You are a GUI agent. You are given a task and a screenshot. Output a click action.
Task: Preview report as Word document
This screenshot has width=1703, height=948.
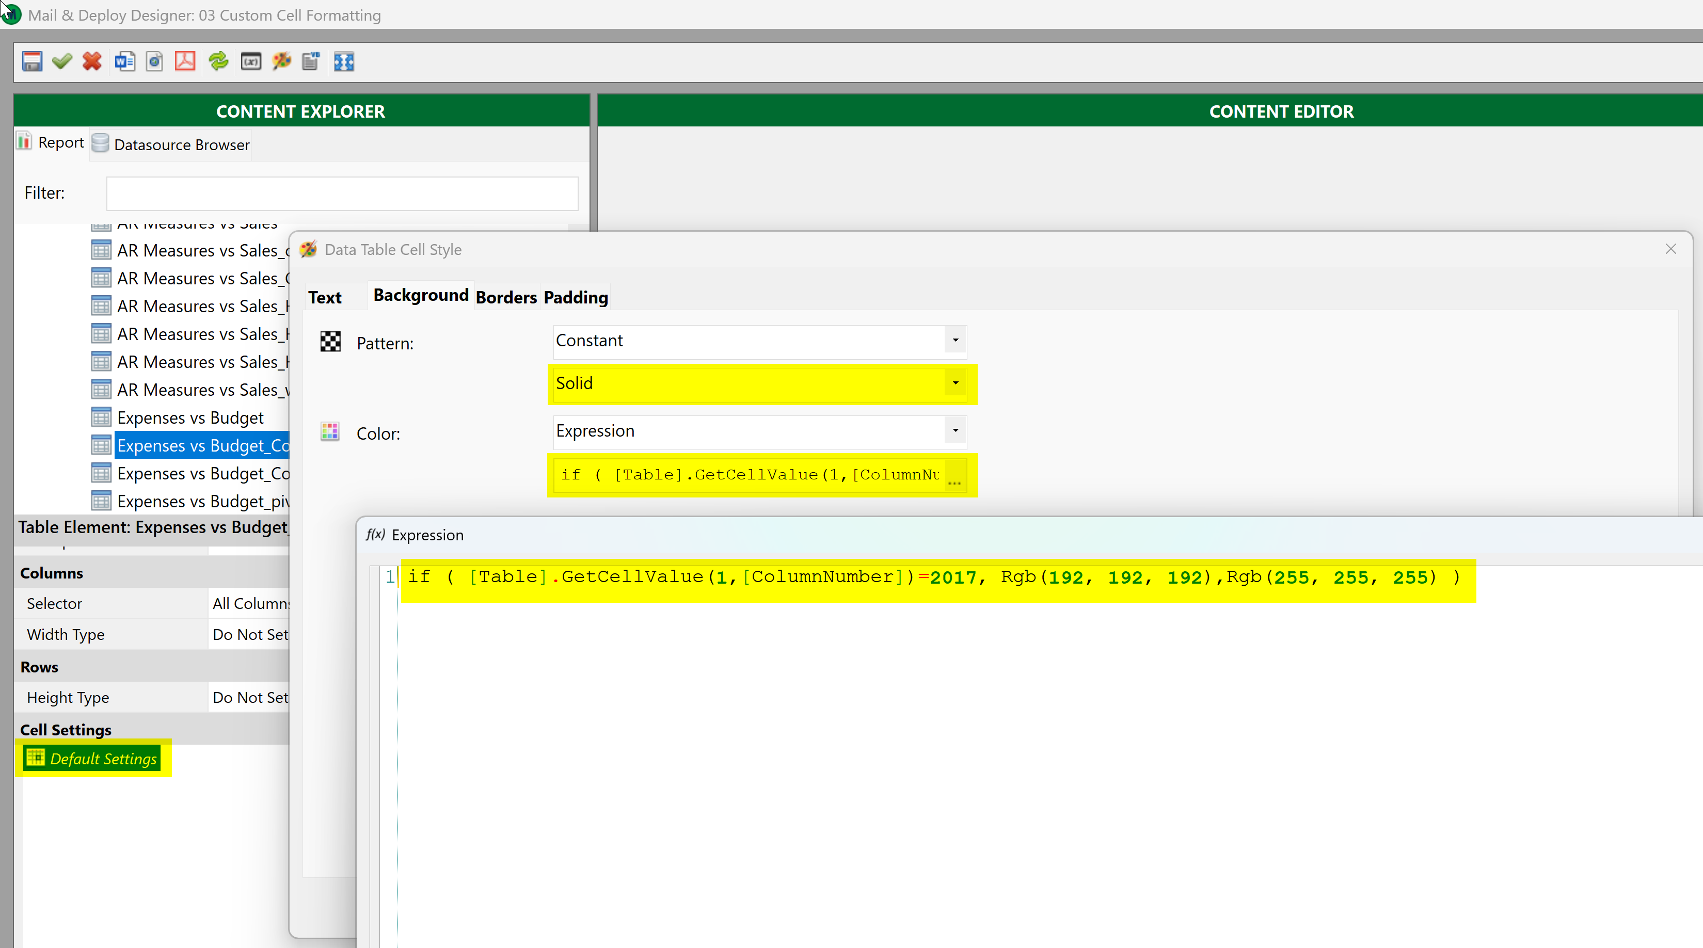(x=124, y=61)
